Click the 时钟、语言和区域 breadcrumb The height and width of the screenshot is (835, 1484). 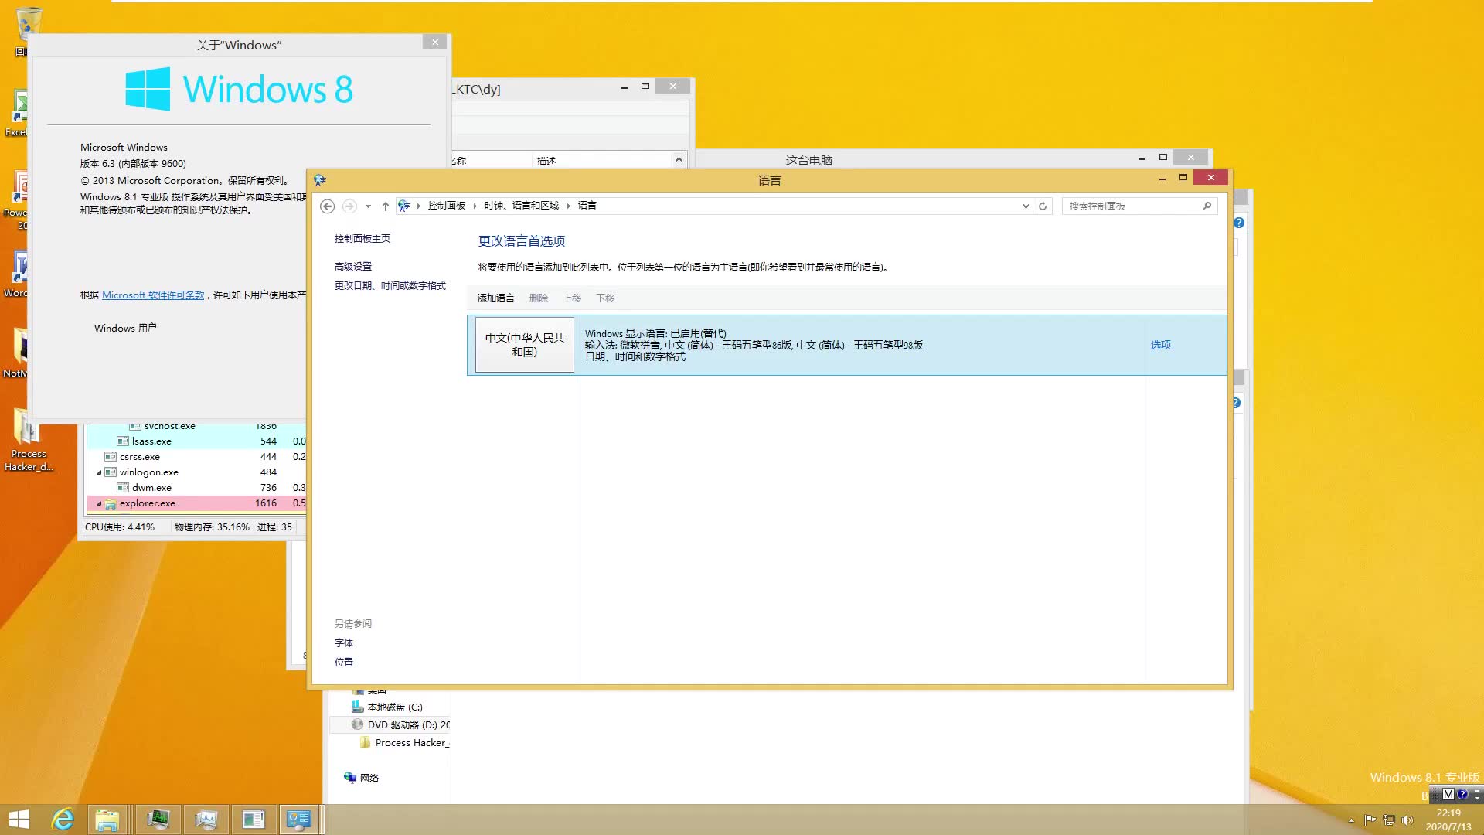tap(521, 206)
